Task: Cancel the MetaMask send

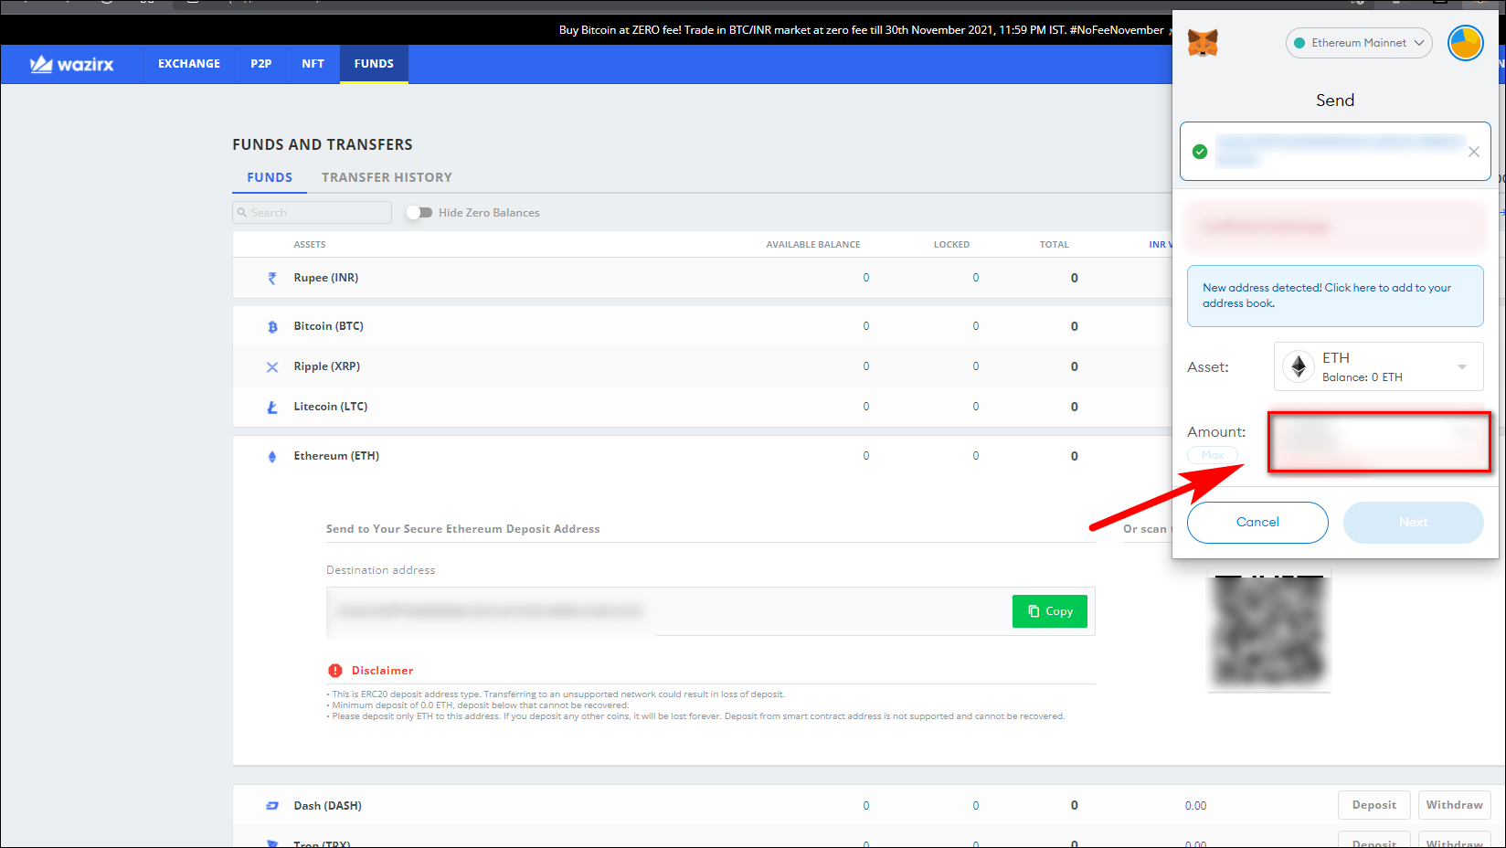Action: (x=1257, y=523)
